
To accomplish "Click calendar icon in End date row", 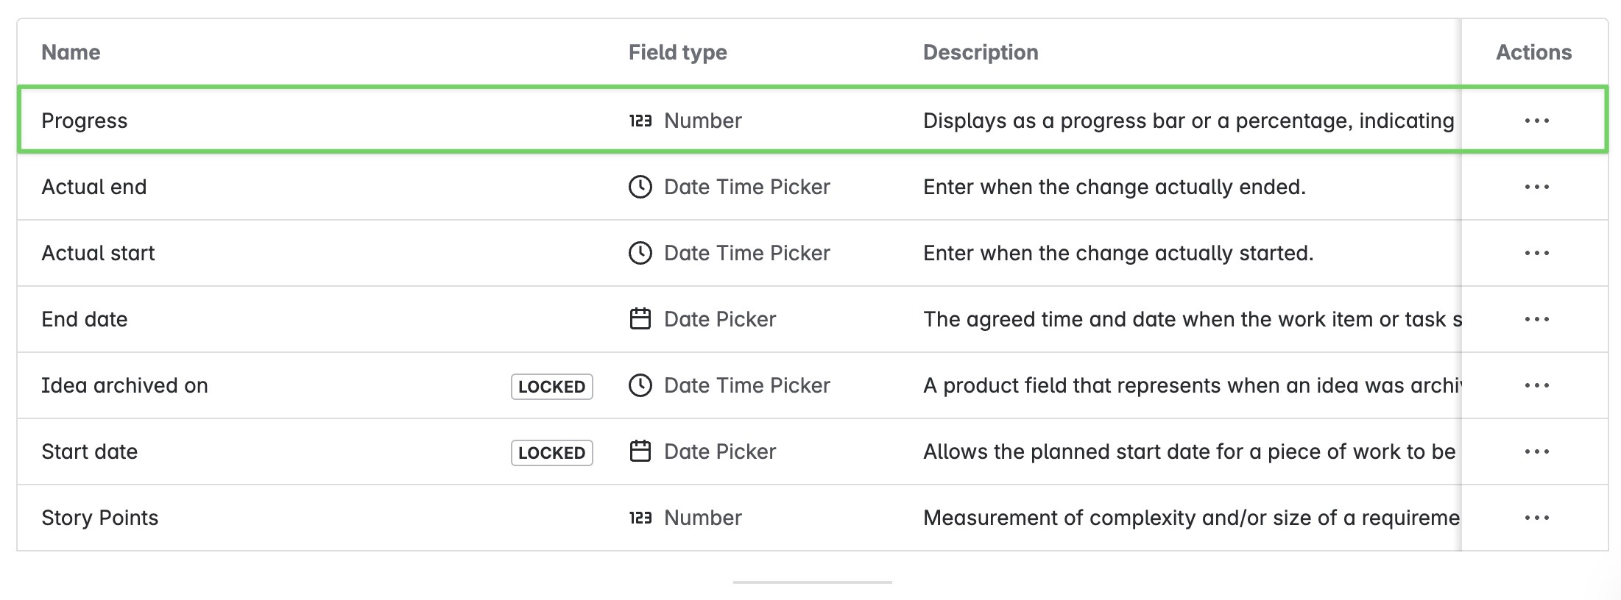I will pos(640,319).
